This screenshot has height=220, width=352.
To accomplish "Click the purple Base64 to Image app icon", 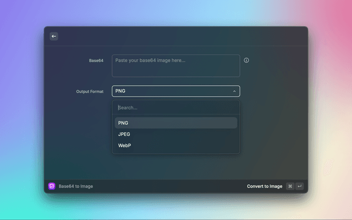I will pyautogui.click(x=52, y=186).
